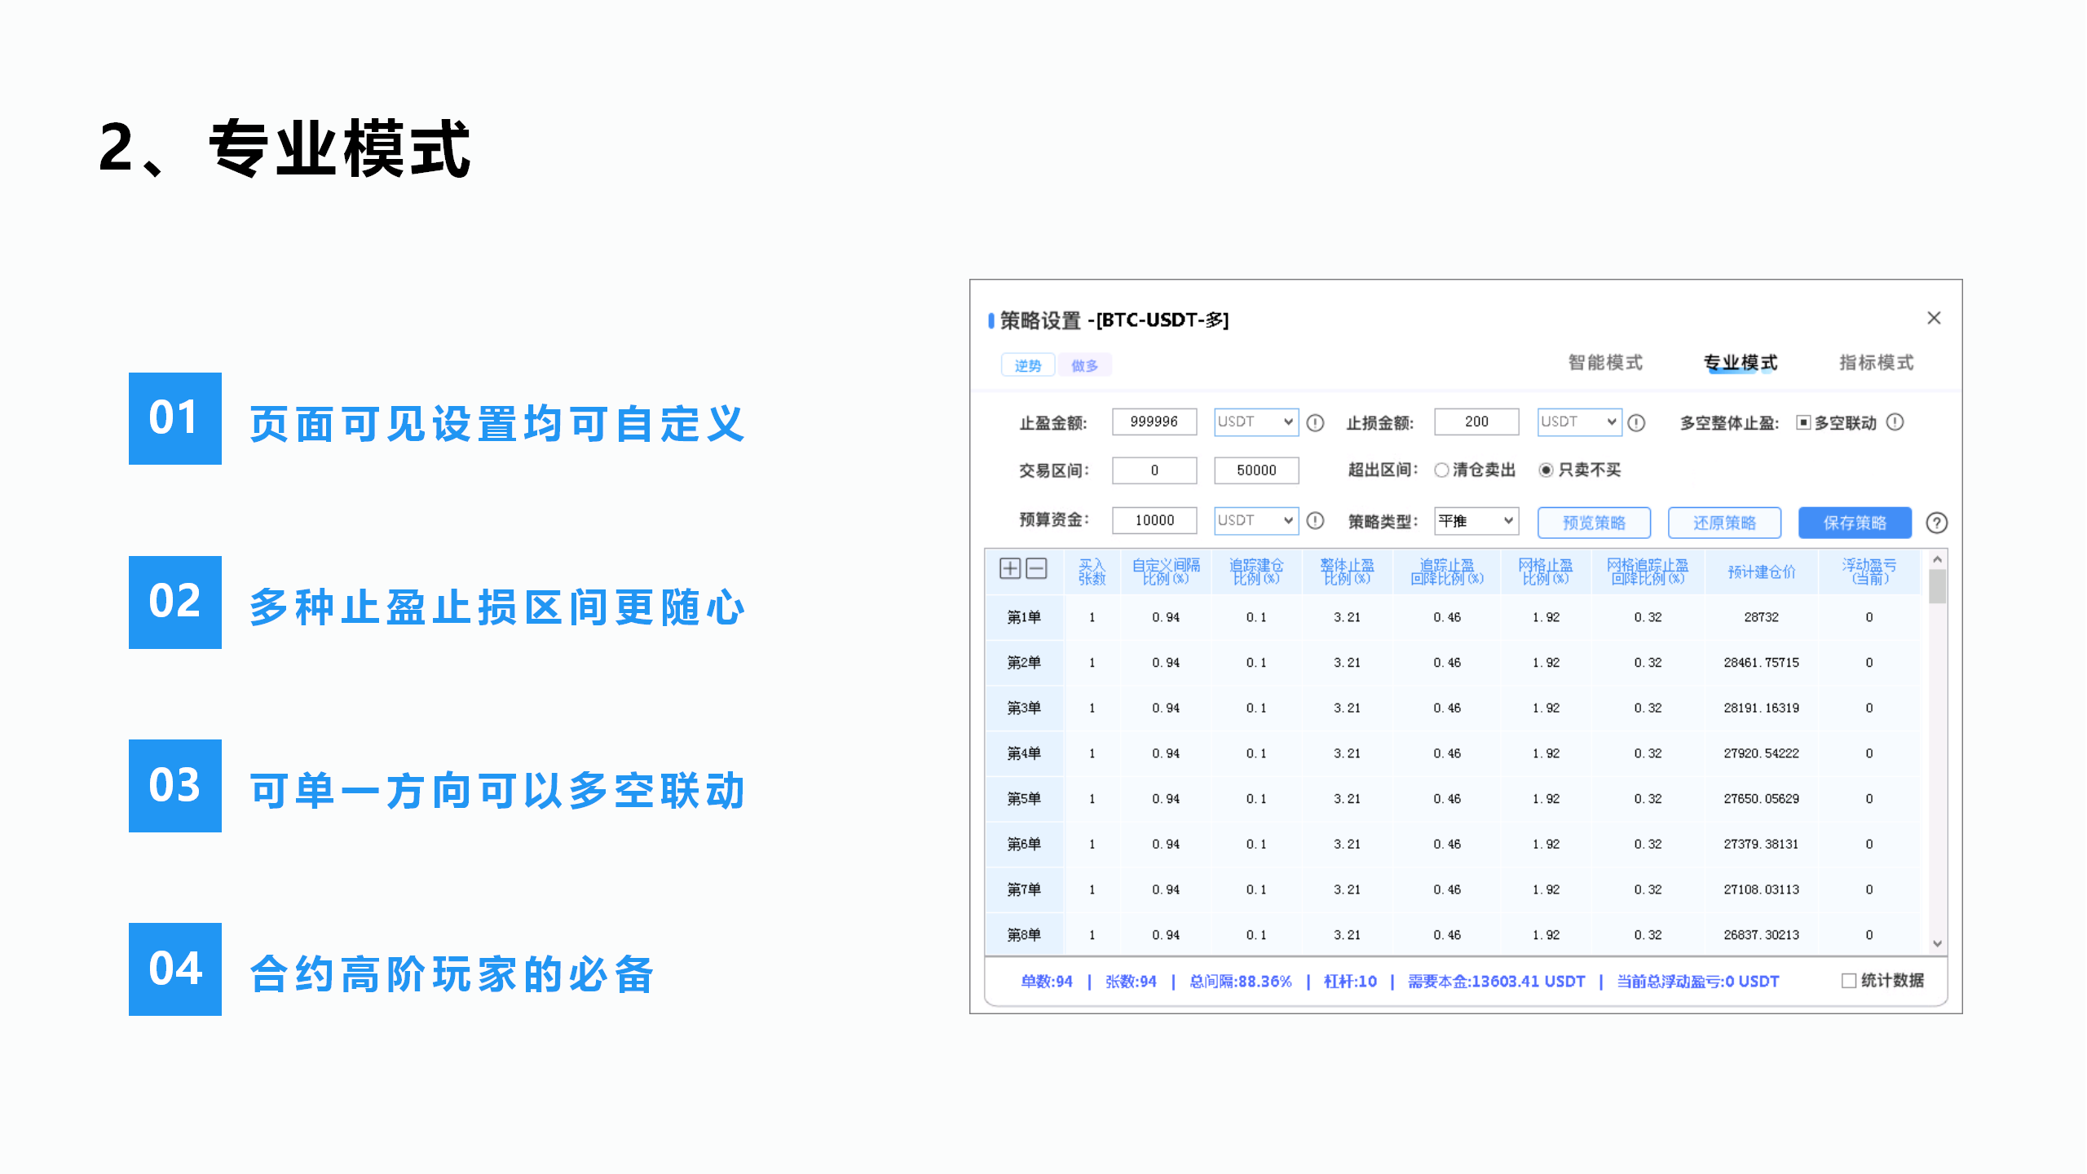Click 止损金额 input showing 200

coord(1476,421)
